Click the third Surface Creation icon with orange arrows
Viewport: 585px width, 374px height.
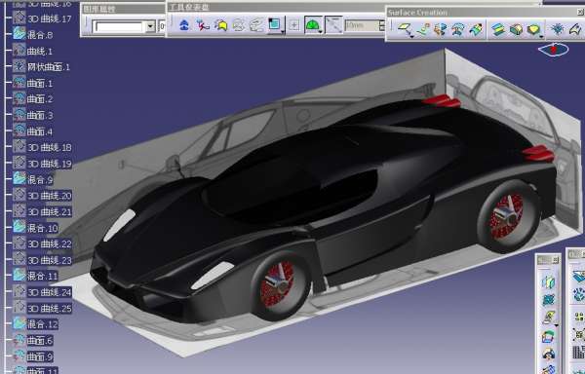click(441, 29)
